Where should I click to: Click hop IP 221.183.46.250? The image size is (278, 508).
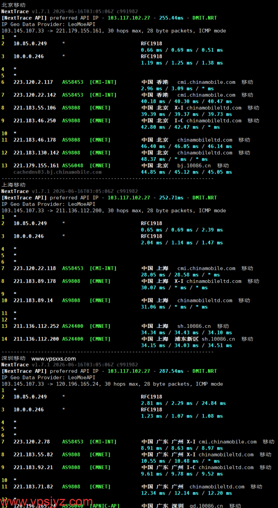click(x=35, y=121)
